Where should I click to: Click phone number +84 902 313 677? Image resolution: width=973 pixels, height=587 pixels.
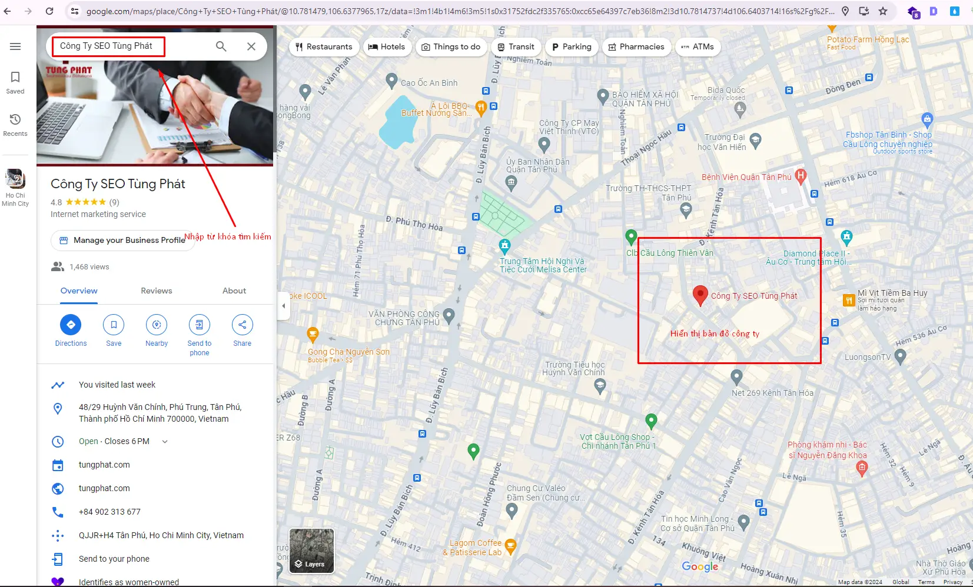[109, 512]
